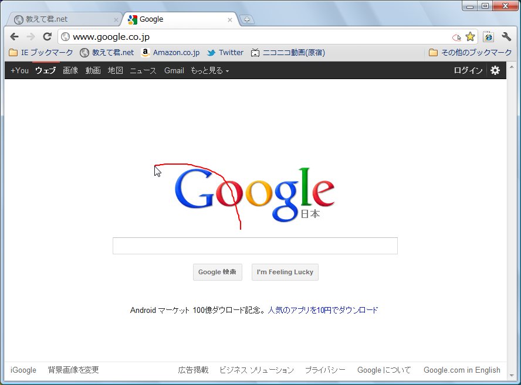Open 地図 maps from the Google bar
521x385 pixels.
click(116, 70)
